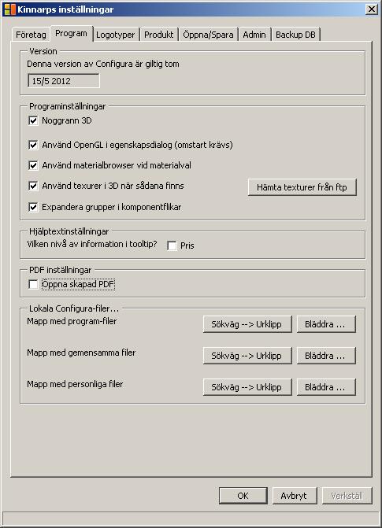The height and width of the screenshot is (528, 382).
Task: Copy gemensamma filer path to Urklipp
Action: pyautogui.click(x=247, y=356)
